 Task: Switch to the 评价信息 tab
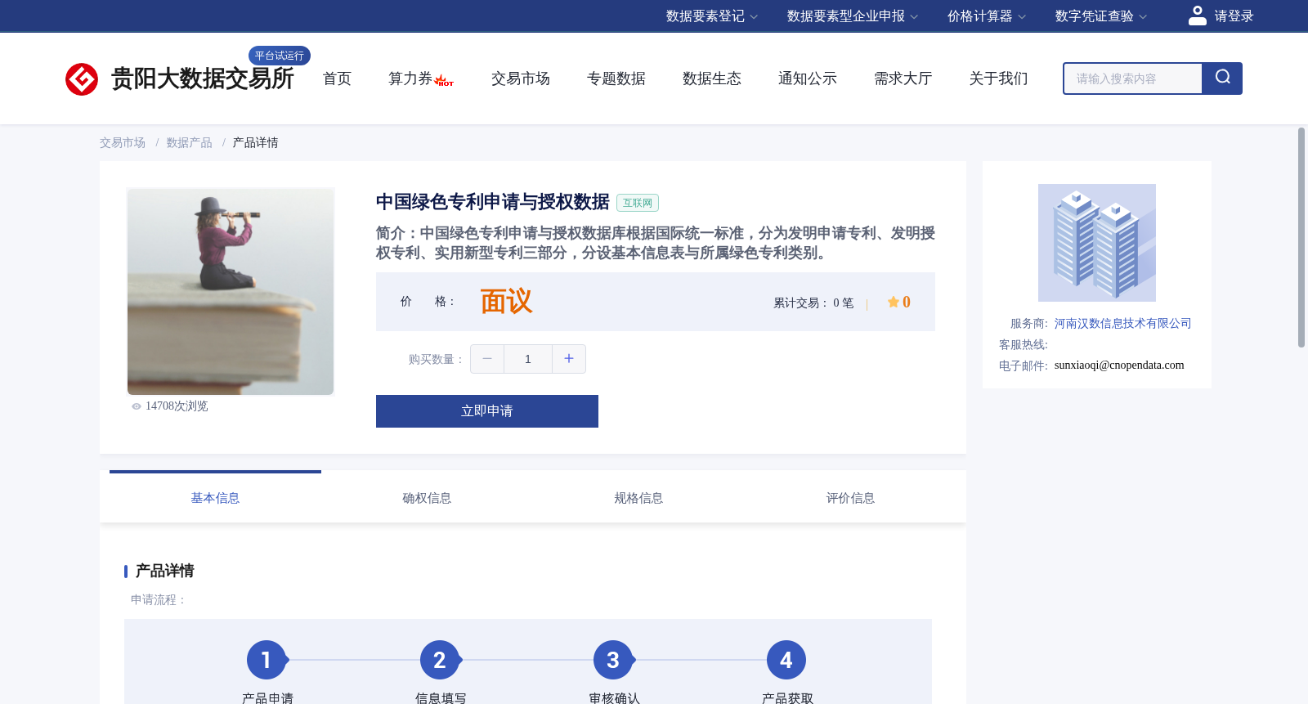tap(850, 498)
